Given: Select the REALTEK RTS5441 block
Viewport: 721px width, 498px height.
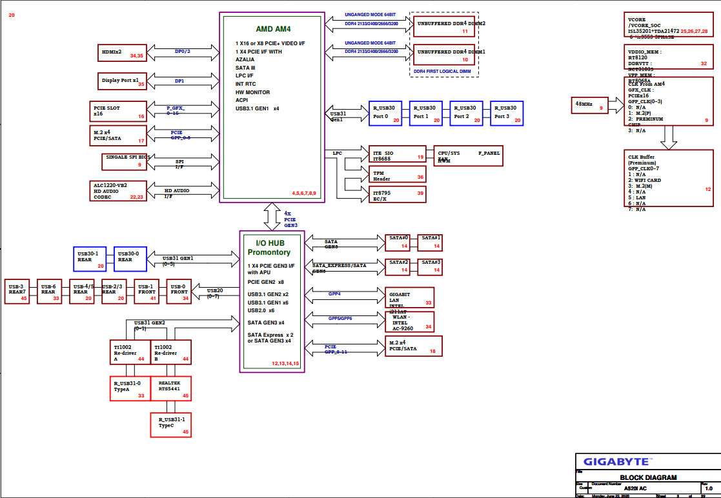Looking at the screenshot, I should 171,389.
